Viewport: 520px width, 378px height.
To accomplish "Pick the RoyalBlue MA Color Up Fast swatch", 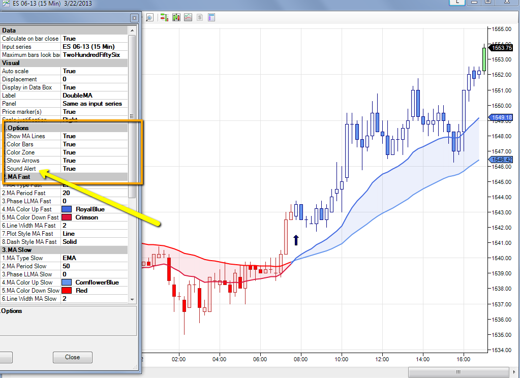I will [x=67, y=209].
